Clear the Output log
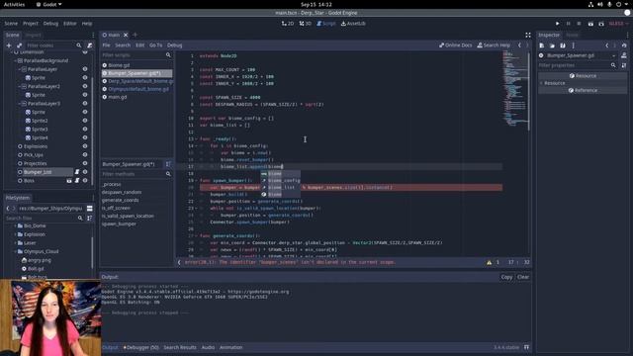 (x=523, y=277)
